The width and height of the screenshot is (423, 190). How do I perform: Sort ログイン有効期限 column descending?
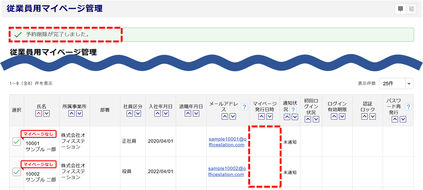pos(342,116)
